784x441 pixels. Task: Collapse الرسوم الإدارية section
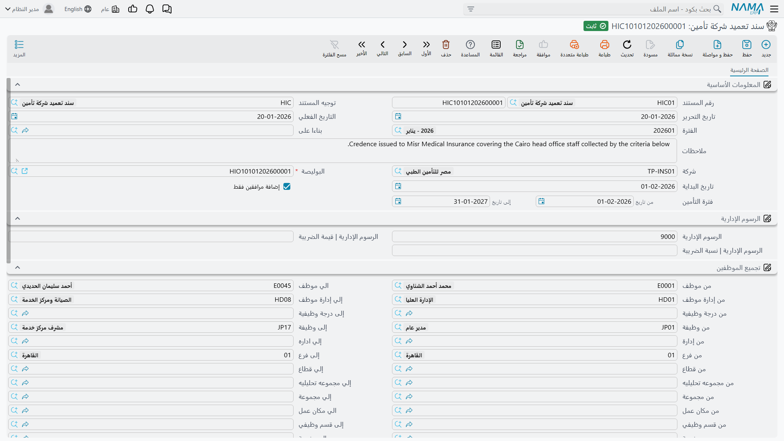tap(18, 218)
